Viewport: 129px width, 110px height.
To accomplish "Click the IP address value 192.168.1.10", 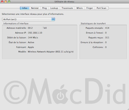I will click(x=35, y=33).
